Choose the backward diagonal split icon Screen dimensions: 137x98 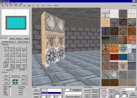(12, 66)
